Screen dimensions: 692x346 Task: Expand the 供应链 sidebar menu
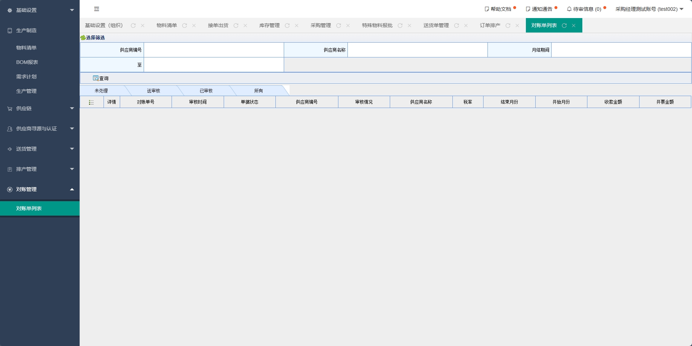click(x=40, y=108)
